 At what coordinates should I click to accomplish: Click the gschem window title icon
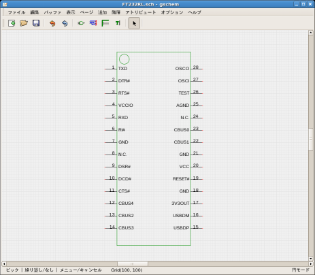point(5,4)
